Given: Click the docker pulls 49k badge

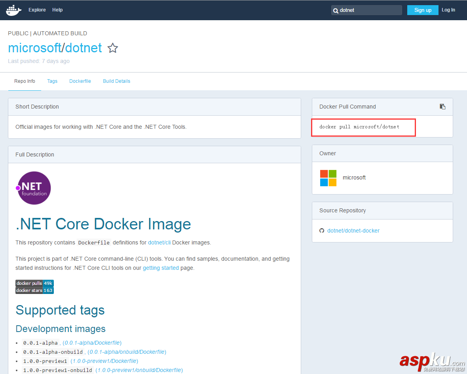Looking at the screenshot, I should pyautogui.click(x=34, y=283).
